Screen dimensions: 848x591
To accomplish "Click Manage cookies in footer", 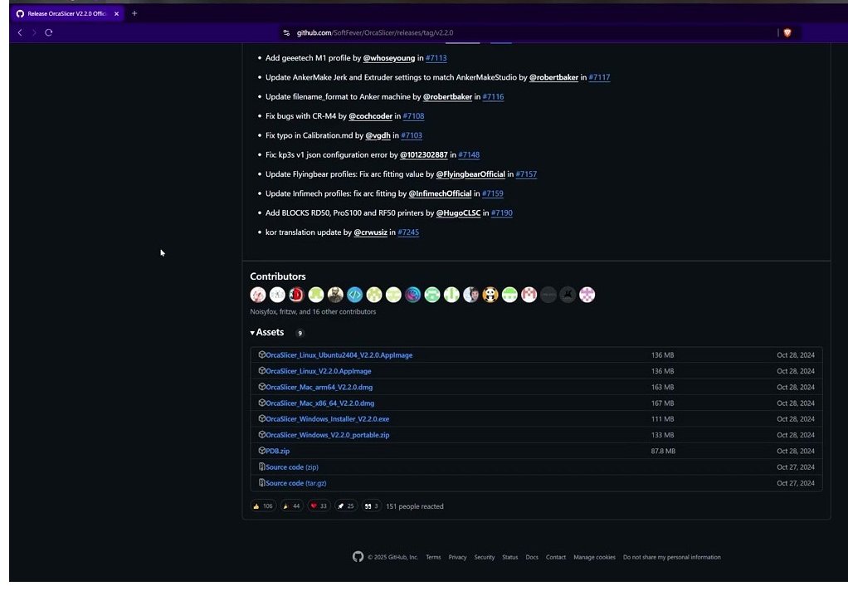I will click(594, 557).
